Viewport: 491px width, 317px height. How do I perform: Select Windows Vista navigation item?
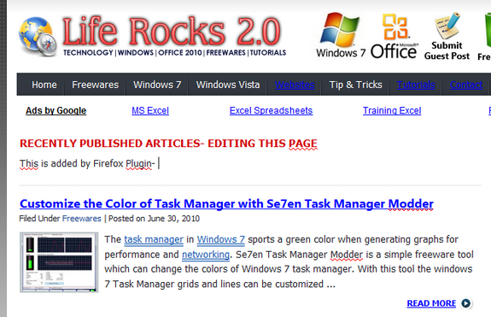coord(228,85)
